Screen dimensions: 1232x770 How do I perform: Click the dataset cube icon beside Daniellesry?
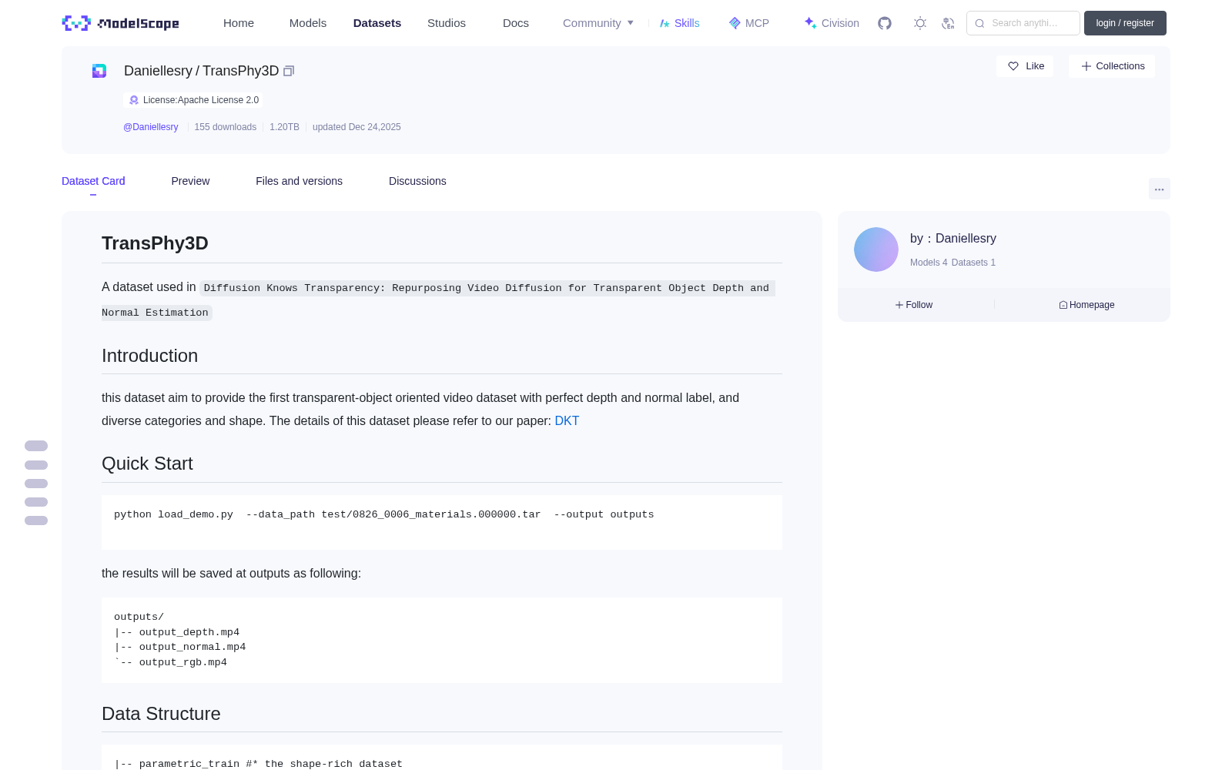coord(99,71)
